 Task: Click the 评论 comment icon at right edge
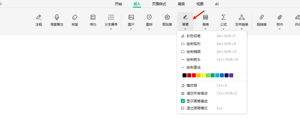(x=297, y=17)
